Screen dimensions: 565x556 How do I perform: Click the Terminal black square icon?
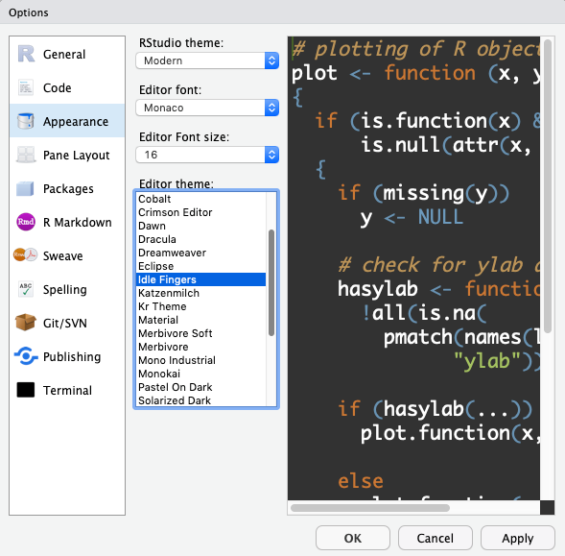pyautogui.click(x=26, y=390)
